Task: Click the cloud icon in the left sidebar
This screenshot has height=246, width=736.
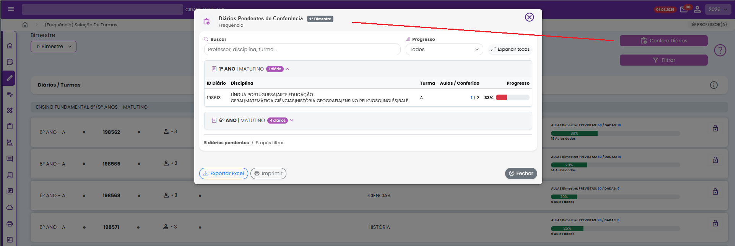Action: pyautogui.click(x=10, y=207)
